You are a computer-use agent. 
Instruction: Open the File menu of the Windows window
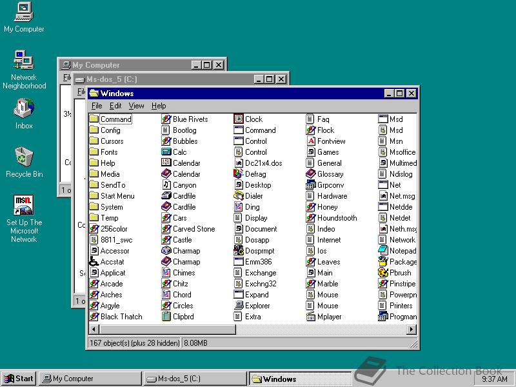[x=97, y=105]
